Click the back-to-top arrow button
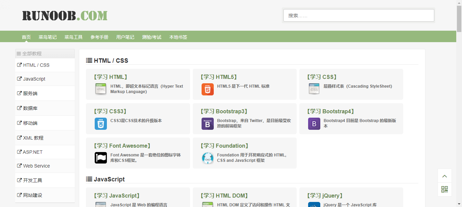Viewport: 462px width, 207px height. coord(445,176)
